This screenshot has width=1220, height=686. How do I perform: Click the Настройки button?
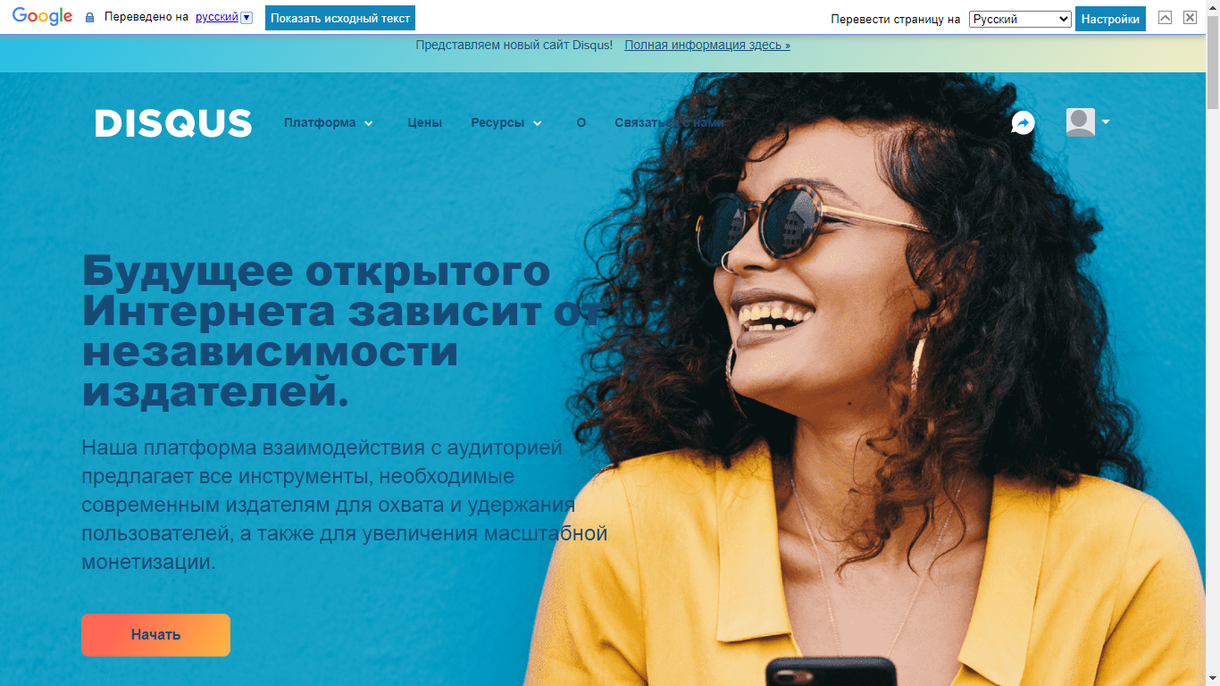(1110, 19)
